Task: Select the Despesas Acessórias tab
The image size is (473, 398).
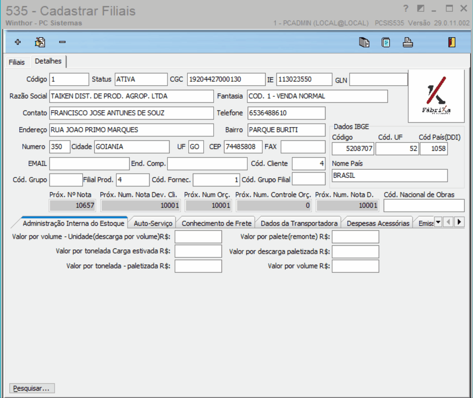Action: pyautogui.click(x=378, y=223)
